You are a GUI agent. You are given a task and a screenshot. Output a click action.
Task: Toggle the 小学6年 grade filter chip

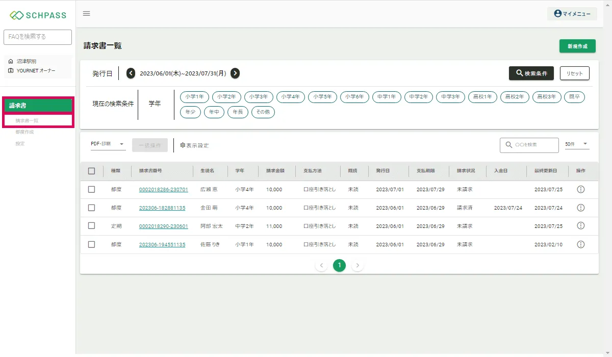pyautogui.click(x=354, y=97)
